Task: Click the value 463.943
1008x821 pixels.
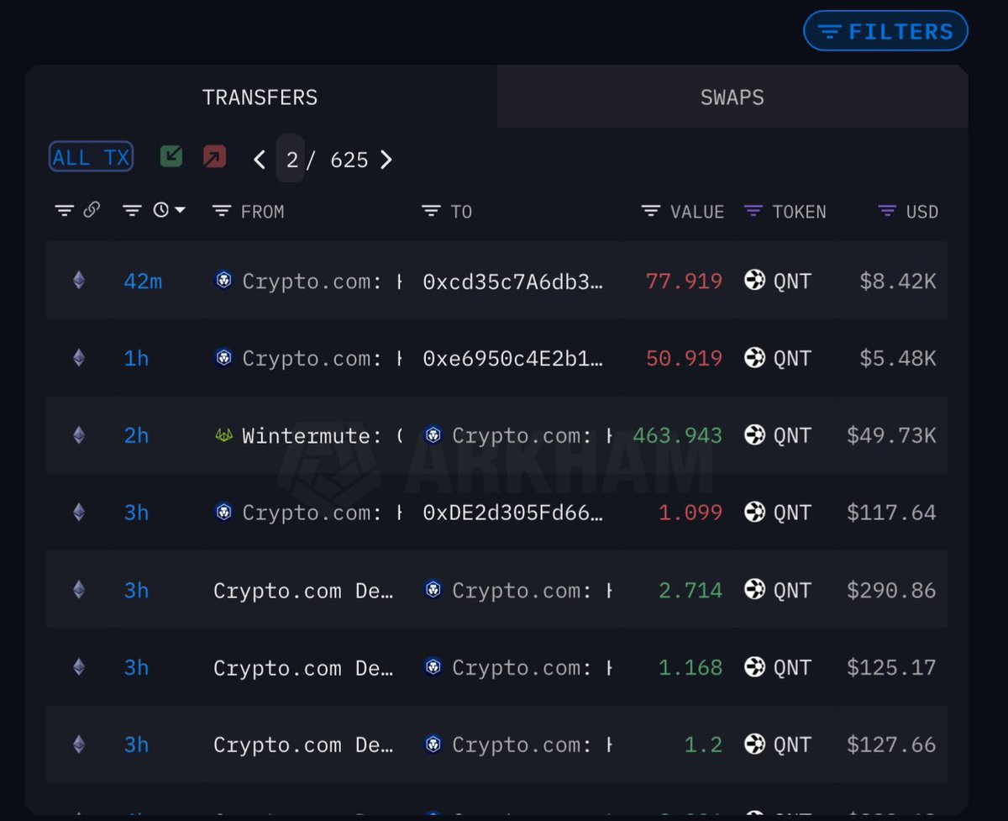Action: (678, 435)
